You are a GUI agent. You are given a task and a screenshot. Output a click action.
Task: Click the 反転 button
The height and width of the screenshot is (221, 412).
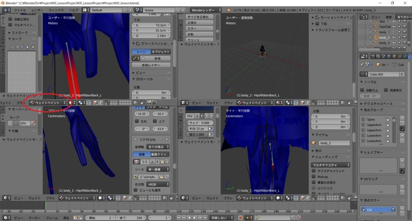(199, 34)
